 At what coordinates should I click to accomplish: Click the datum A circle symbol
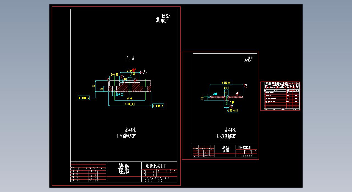(145, 72)
